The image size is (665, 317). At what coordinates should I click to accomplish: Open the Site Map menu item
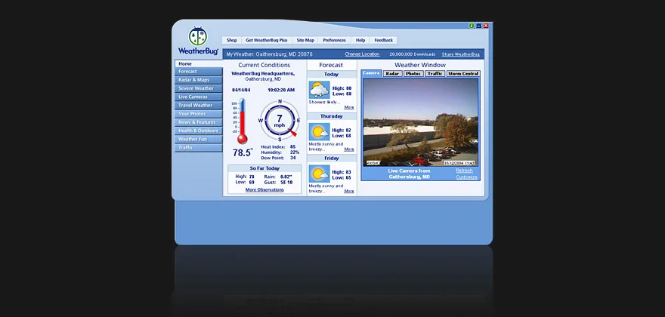[305, 40]
